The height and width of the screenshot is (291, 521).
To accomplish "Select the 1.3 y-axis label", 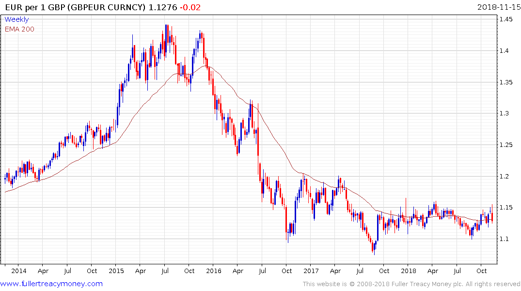I will pos(504,113).
